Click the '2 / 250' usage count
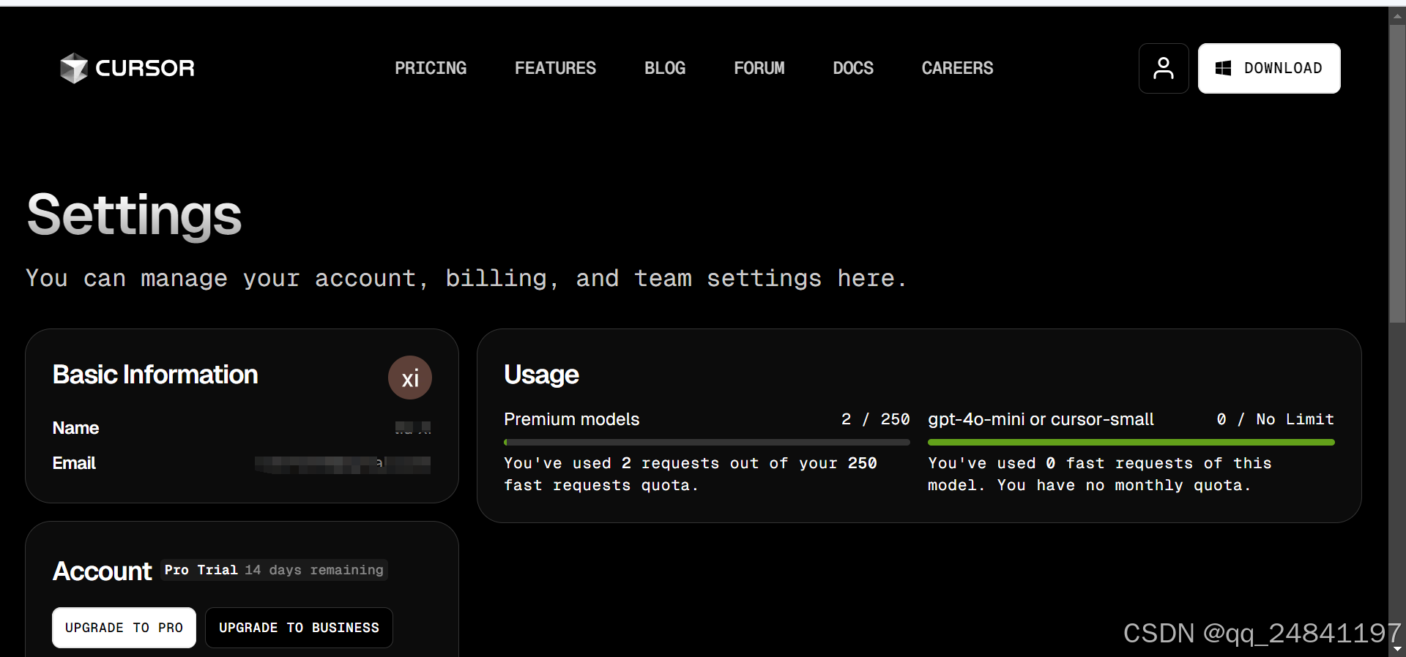 [x=875, y=419]
